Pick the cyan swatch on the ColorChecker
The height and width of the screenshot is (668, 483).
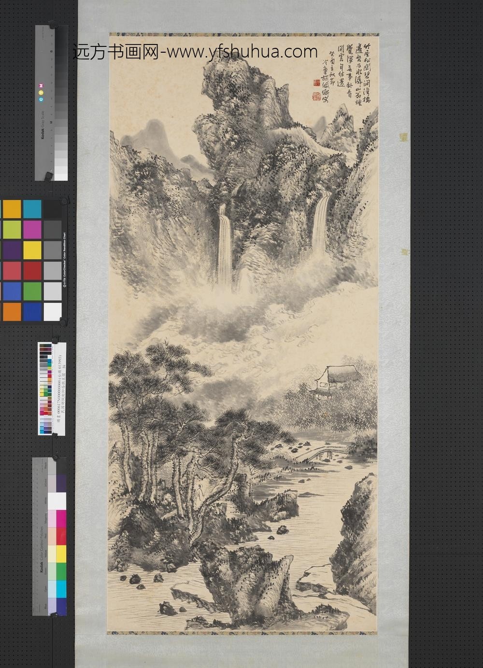click(32, 209)
